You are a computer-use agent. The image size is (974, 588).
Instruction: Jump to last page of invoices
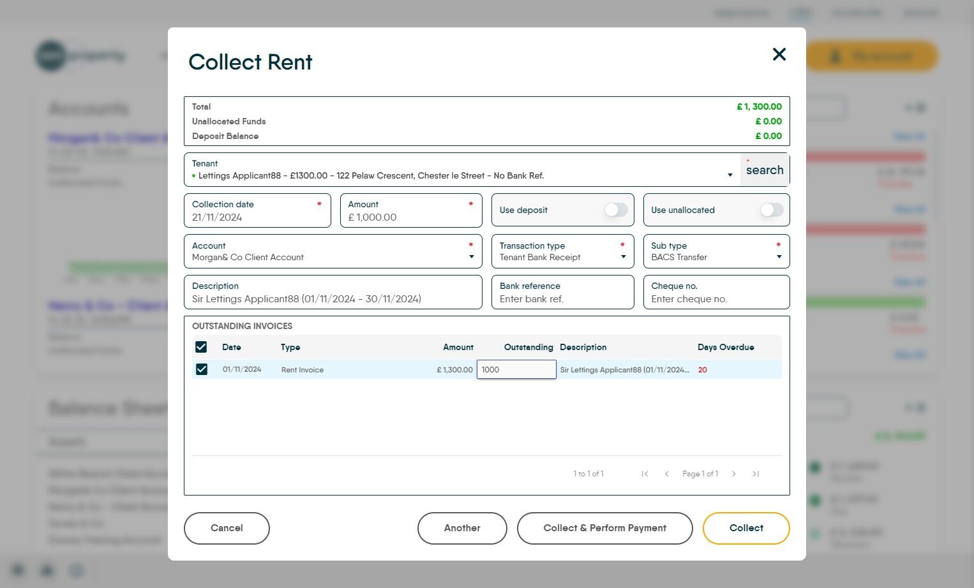coord(756,474)
